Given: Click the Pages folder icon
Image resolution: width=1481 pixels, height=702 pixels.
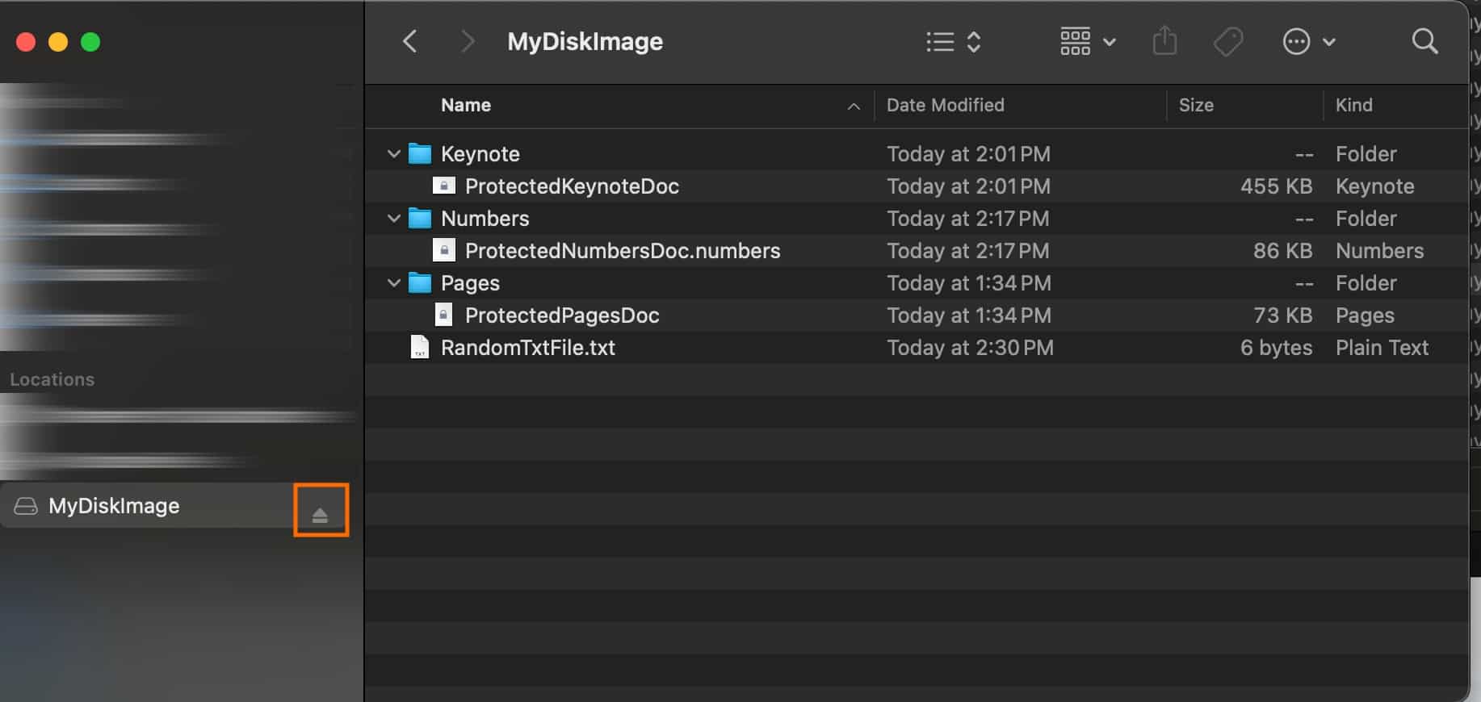Looking at the screenshot, I should 420,282.
